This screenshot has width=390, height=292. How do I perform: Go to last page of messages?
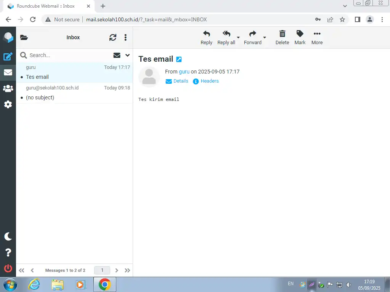127,270
